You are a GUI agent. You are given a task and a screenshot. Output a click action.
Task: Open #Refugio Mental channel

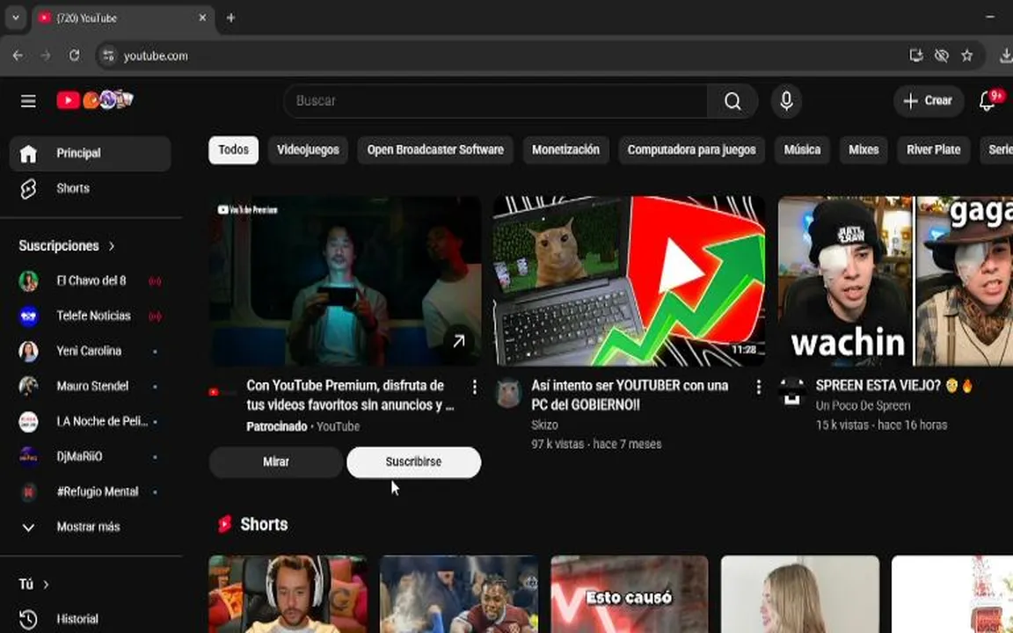pyautogui.click(x=91, y=491)
